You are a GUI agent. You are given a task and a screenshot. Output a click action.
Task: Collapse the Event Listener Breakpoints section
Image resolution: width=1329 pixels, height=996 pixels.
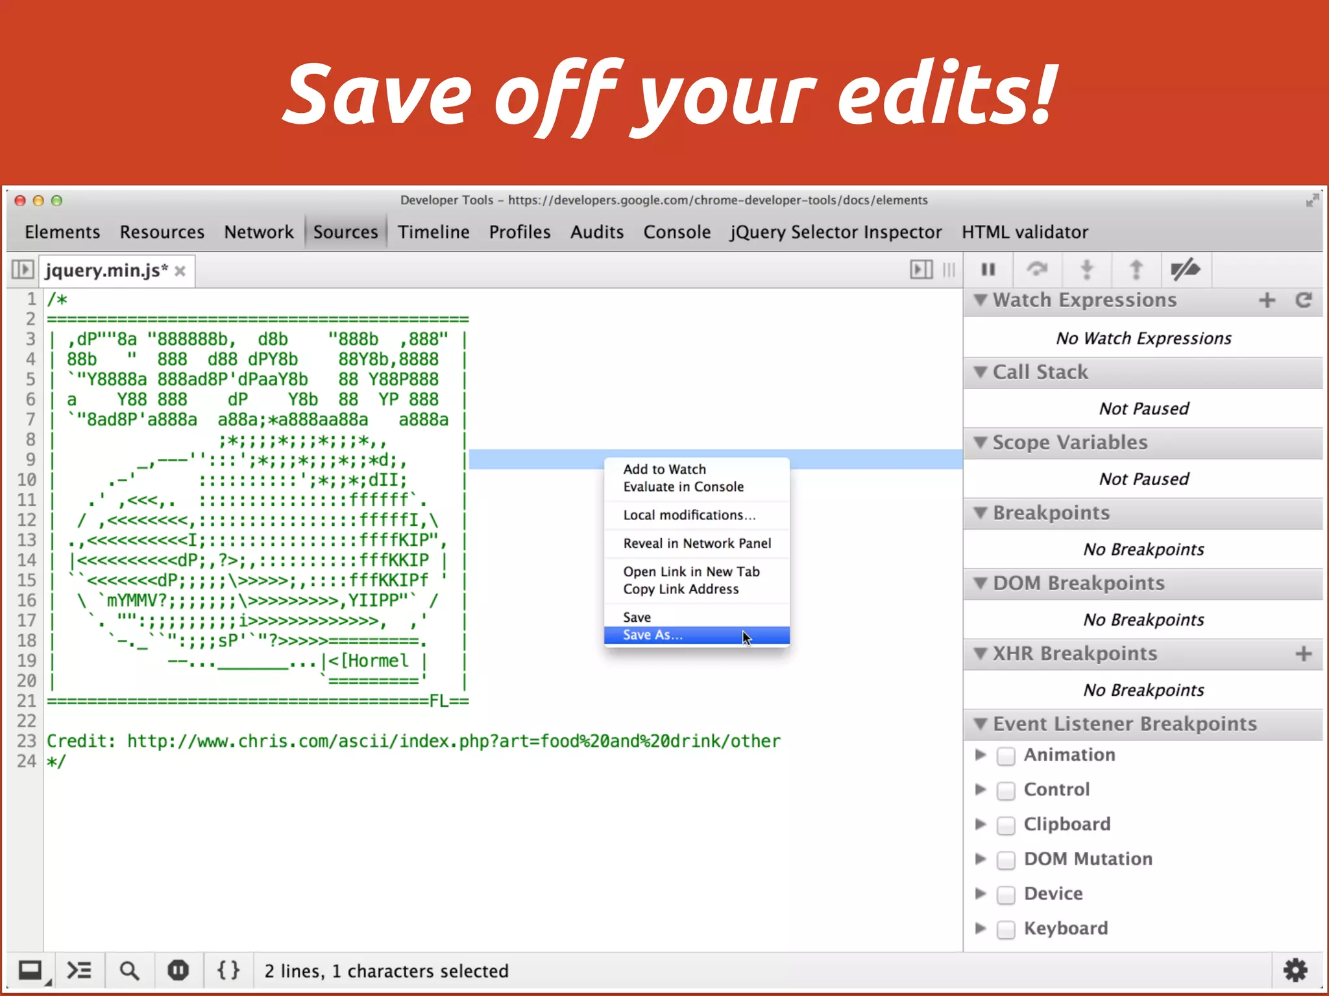(x=981, y=724)
